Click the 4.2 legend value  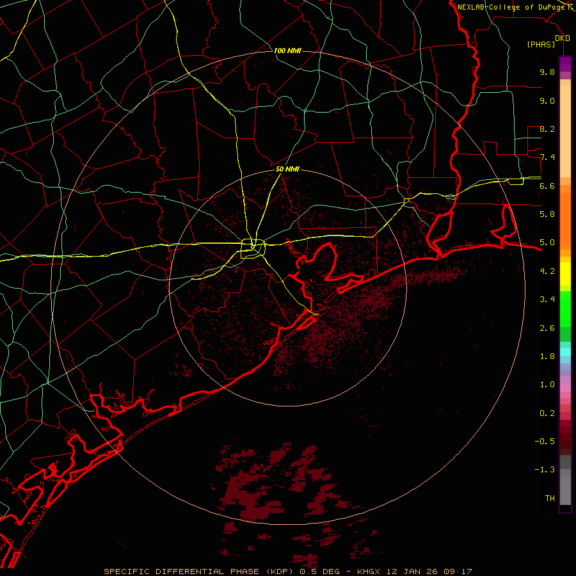[x=547, y=271]
